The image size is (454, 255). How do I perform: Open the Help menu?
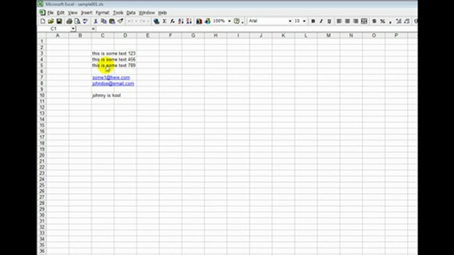tap(162, 13)
